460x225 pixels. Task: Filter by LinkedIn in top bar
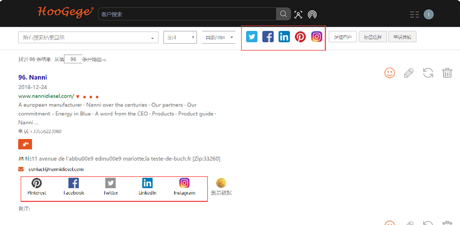coord(284,37)
